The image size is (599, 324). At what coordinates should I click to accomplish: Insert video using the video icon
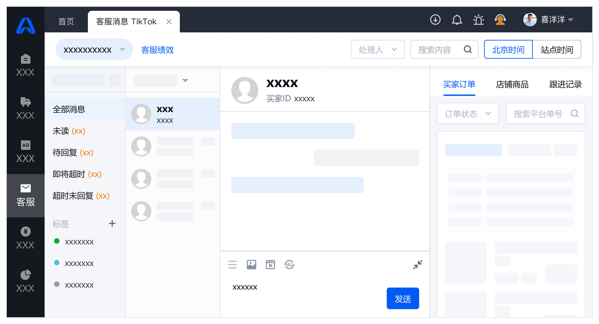pyautogui.click(x=270, y=265)
